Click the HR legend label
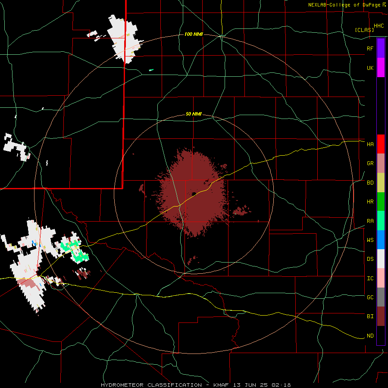The width and height of the screenshot is (388, 388). pyautogui.click(x=370, y=202)
